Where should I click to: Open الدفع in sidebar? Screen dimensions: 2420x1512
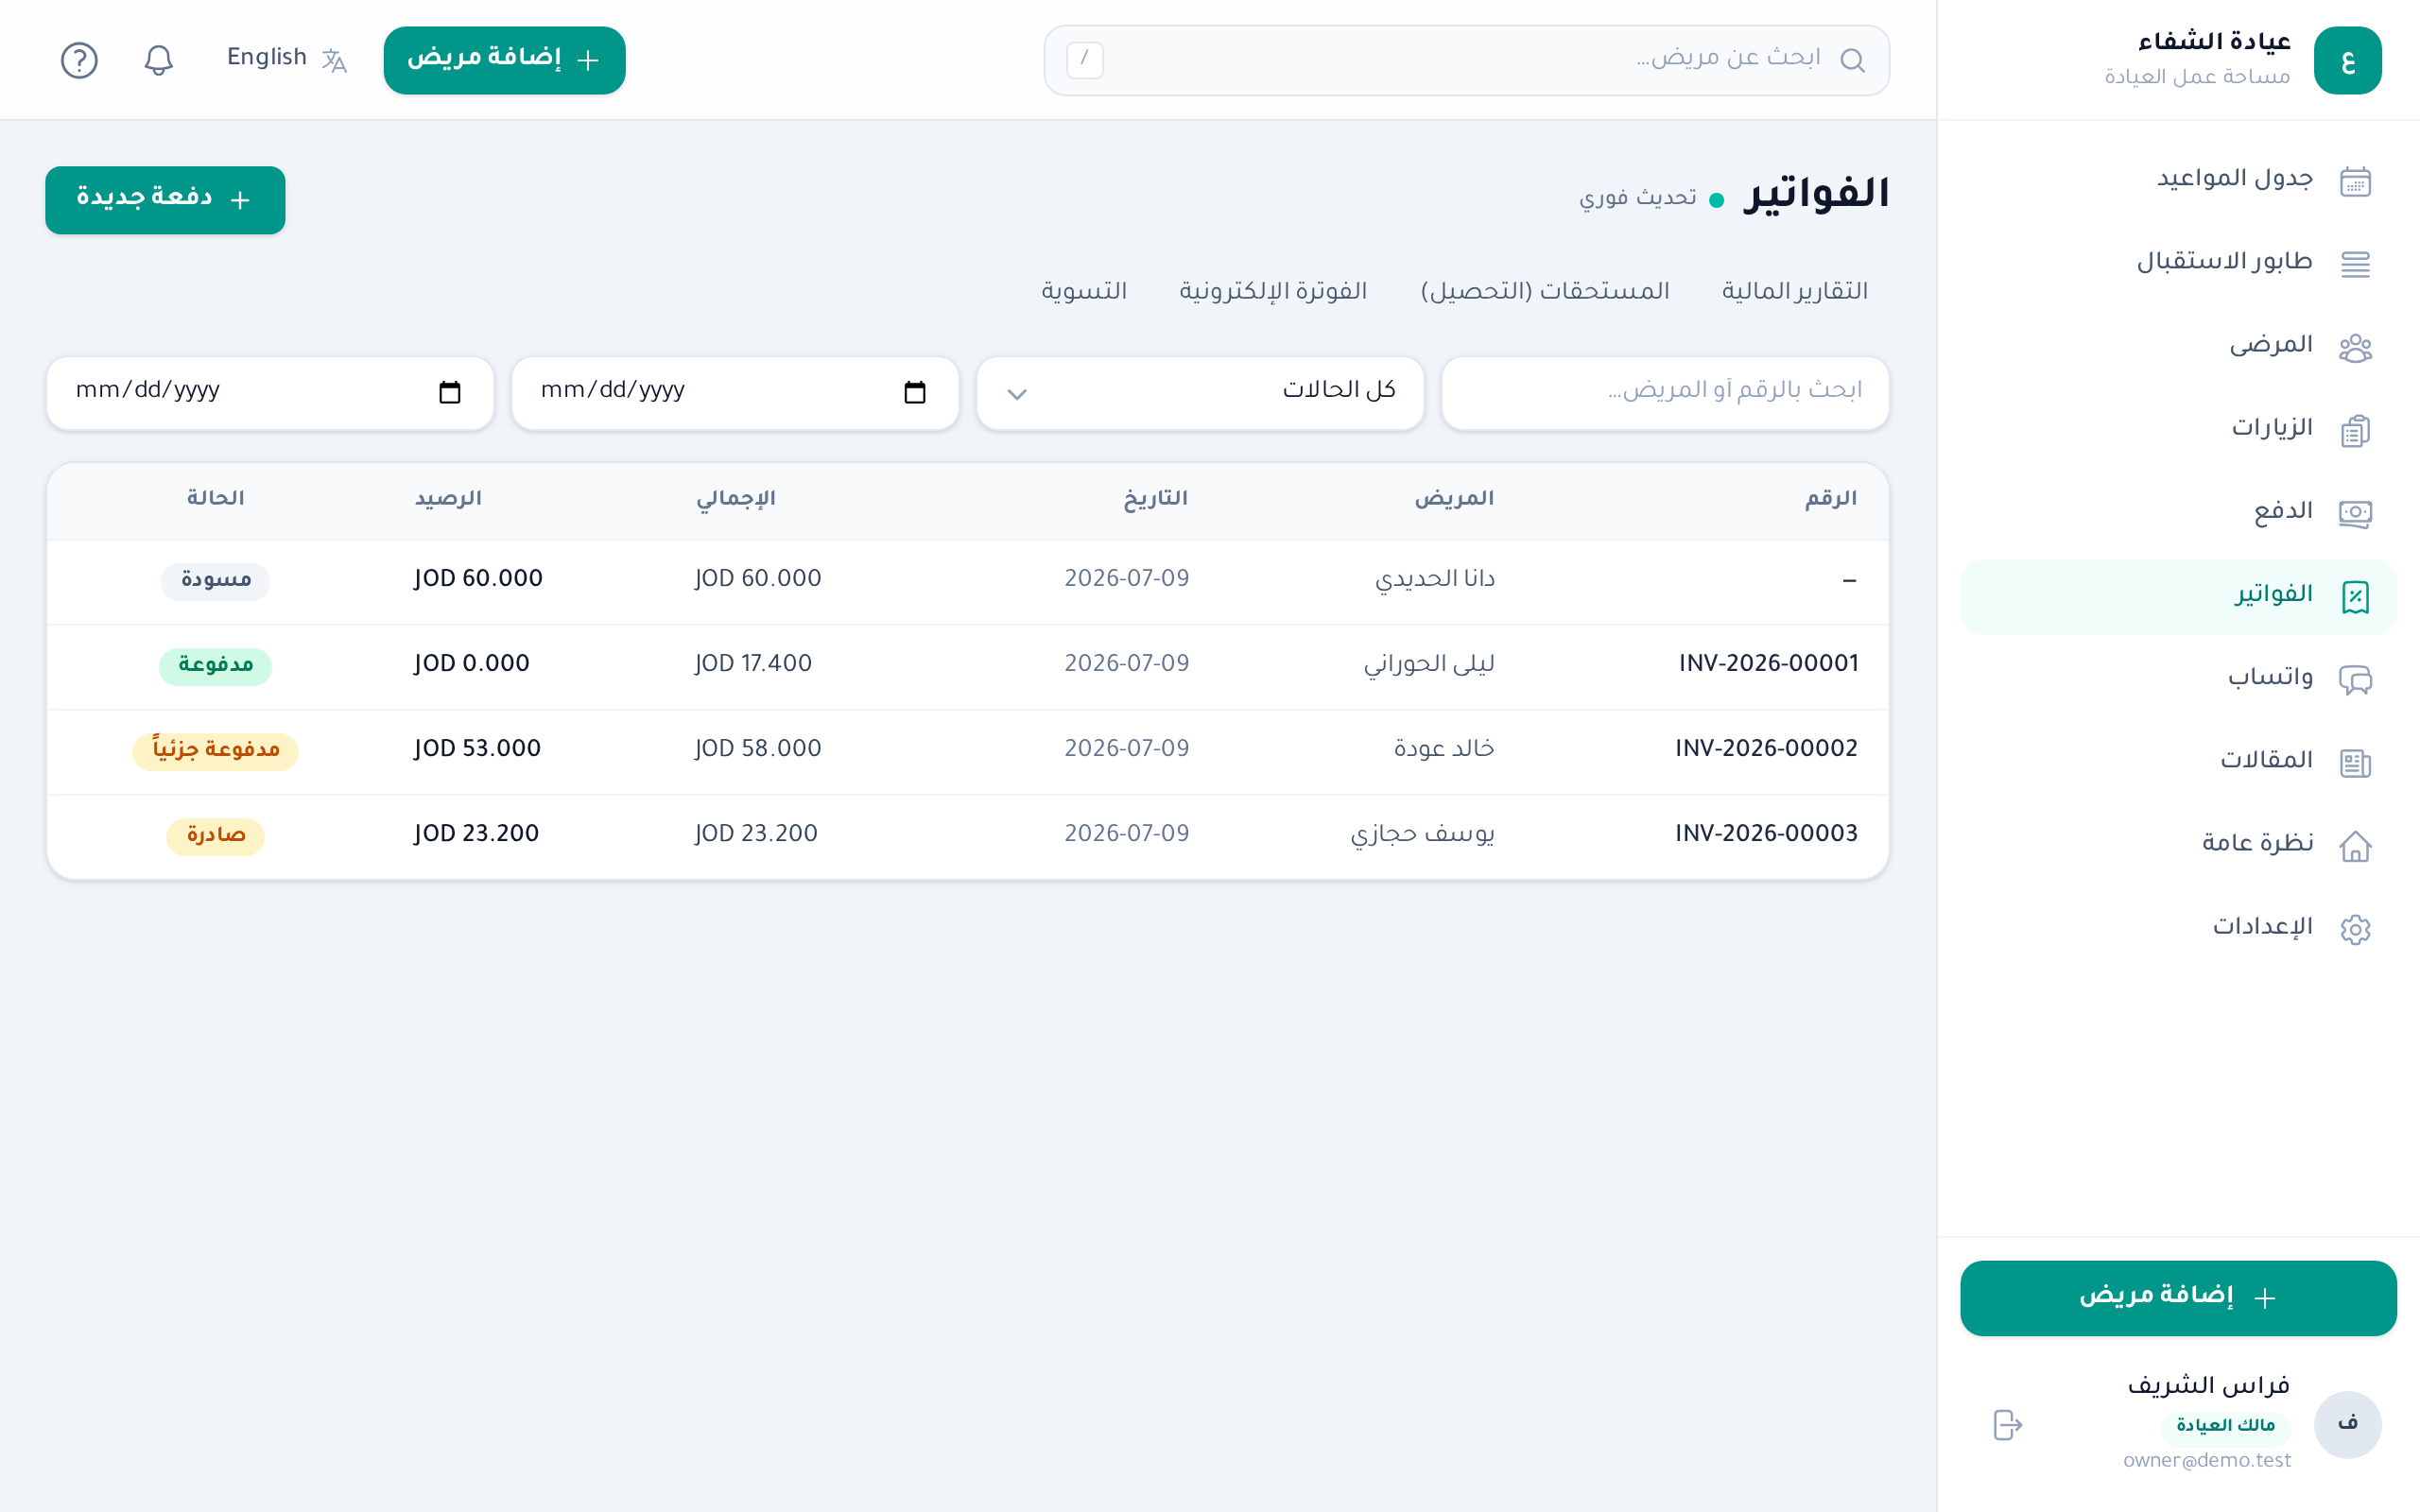[x=2283, y=511]
